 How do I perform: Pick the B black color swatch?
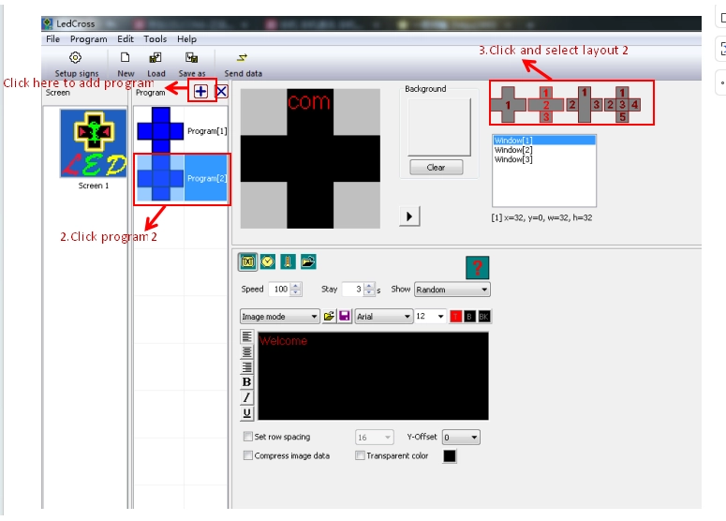click(x=469, y=317)
